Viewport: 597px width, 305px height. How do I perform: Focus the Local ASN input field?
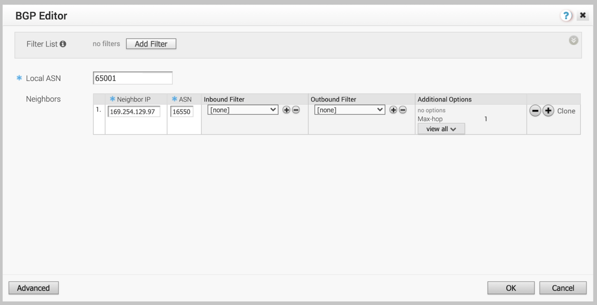click(133, 78)
